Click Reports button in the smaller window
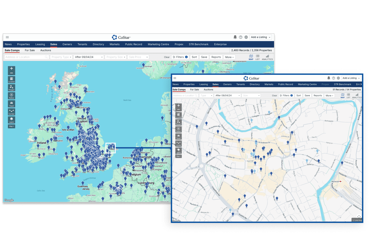The height and width of the screenshot is (236, 370). [x=318, y=96]
